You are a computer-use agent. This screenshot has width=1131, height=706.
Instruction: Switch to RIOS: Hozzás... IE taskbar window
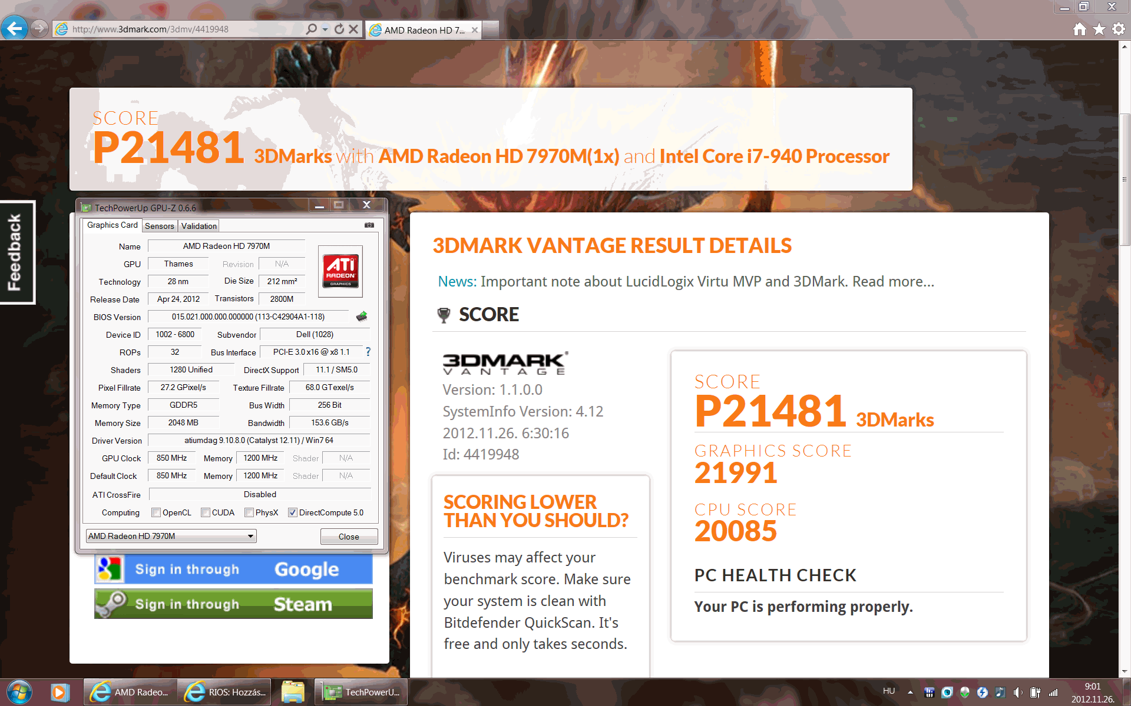(x=225, y=692)
